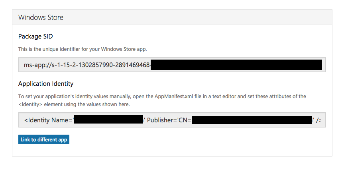Click the redacted Publisher CN value
Viewport: 340px width, 170px height.
click(252, 120)
